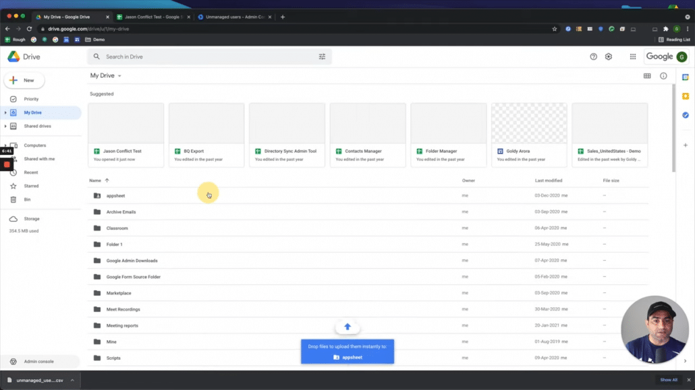Viewport: 695px width, 390px height.
Task: Bookmark this page with star icon
Action: [x=554, y=29]
